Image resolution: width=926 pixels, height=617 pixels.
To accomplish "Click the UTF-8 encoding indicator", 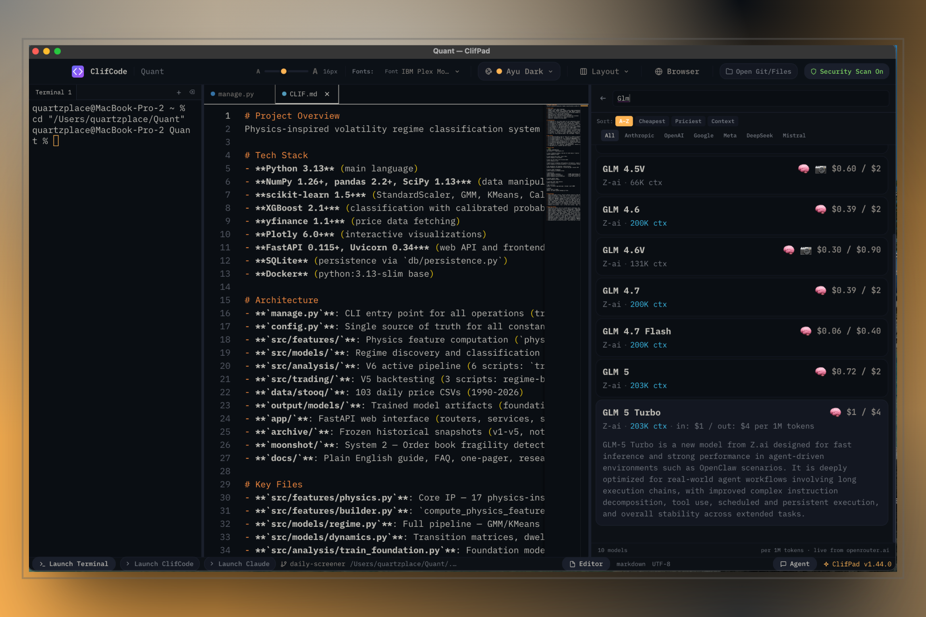I will pyautogui.click(x=661, y=564).
